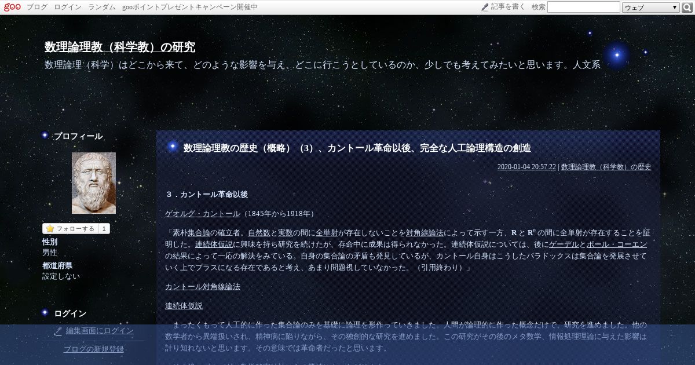Click the ３．カントール革命以後 section heading

click(x=206, y=194)
